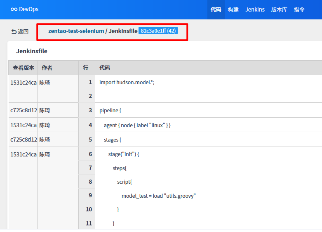Screen dimensions: 322x232
Task: Switch to the 构建 tab
Action: [233, 9]
